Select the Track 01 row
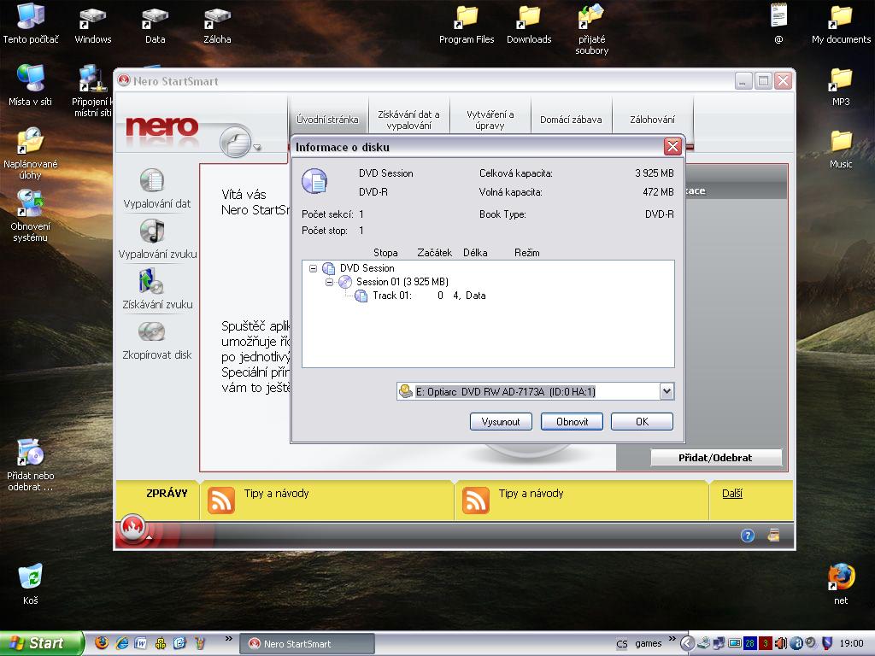This screenshot has height=656, width=875. pos(421,296)
